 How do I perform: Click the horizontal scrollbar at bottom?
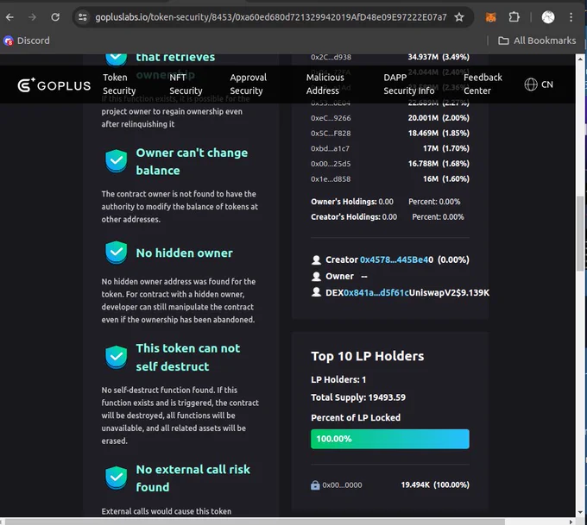[x=255, y=522]
